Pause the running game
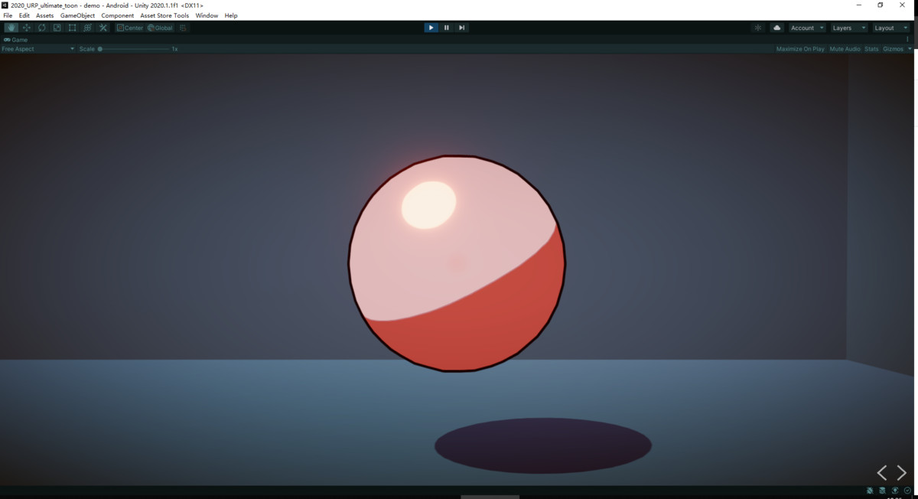 pyautogui.click(x=447, y=28)
